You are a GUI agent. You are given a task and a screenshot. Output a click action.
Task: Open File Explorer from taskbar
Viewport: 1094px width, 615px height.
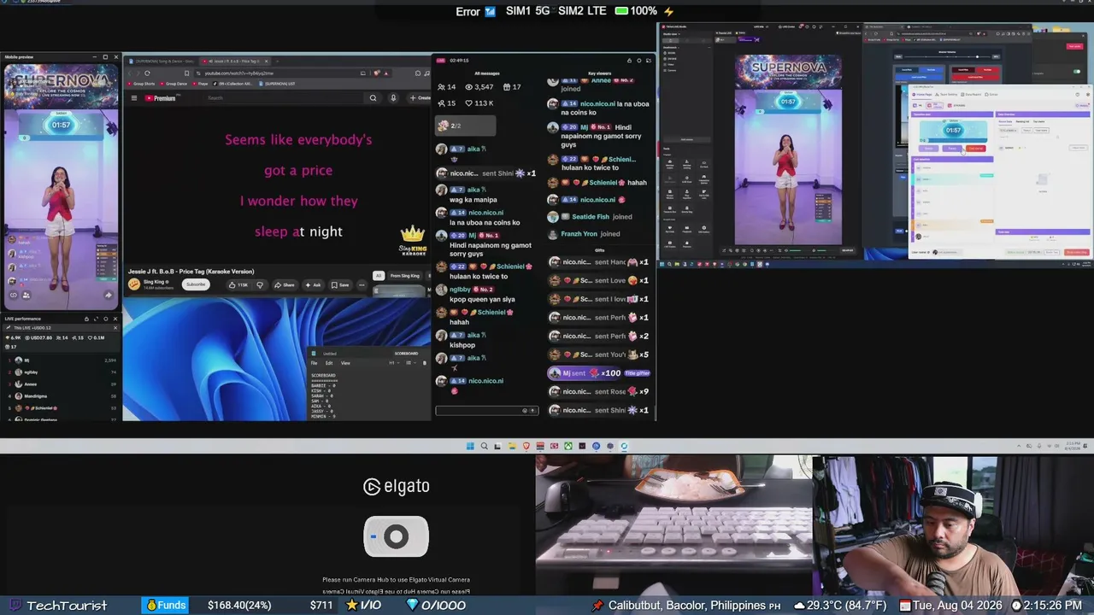(x=512, y=446)
